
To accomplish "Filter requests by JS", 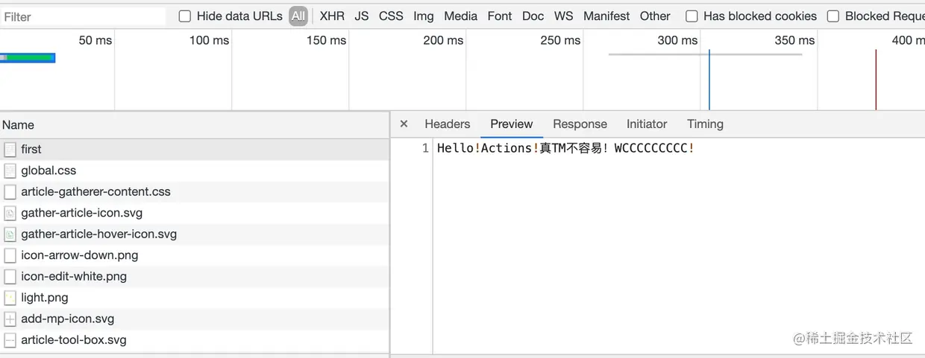I will tap(362, 16).
